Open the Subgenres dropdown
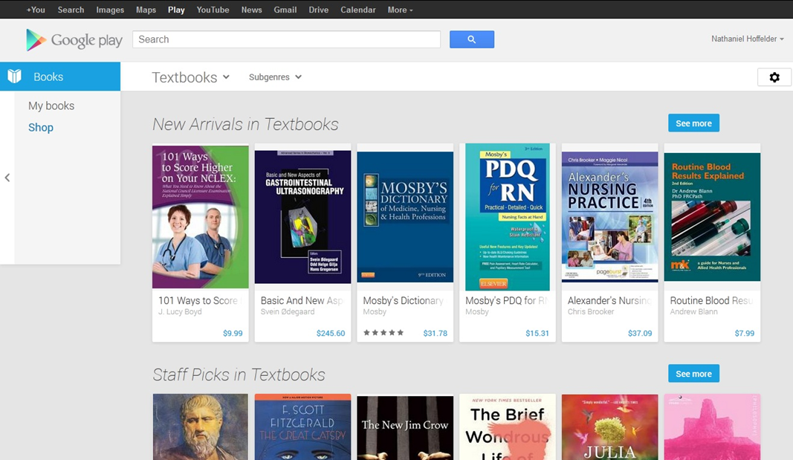 [x=275, y=77]
